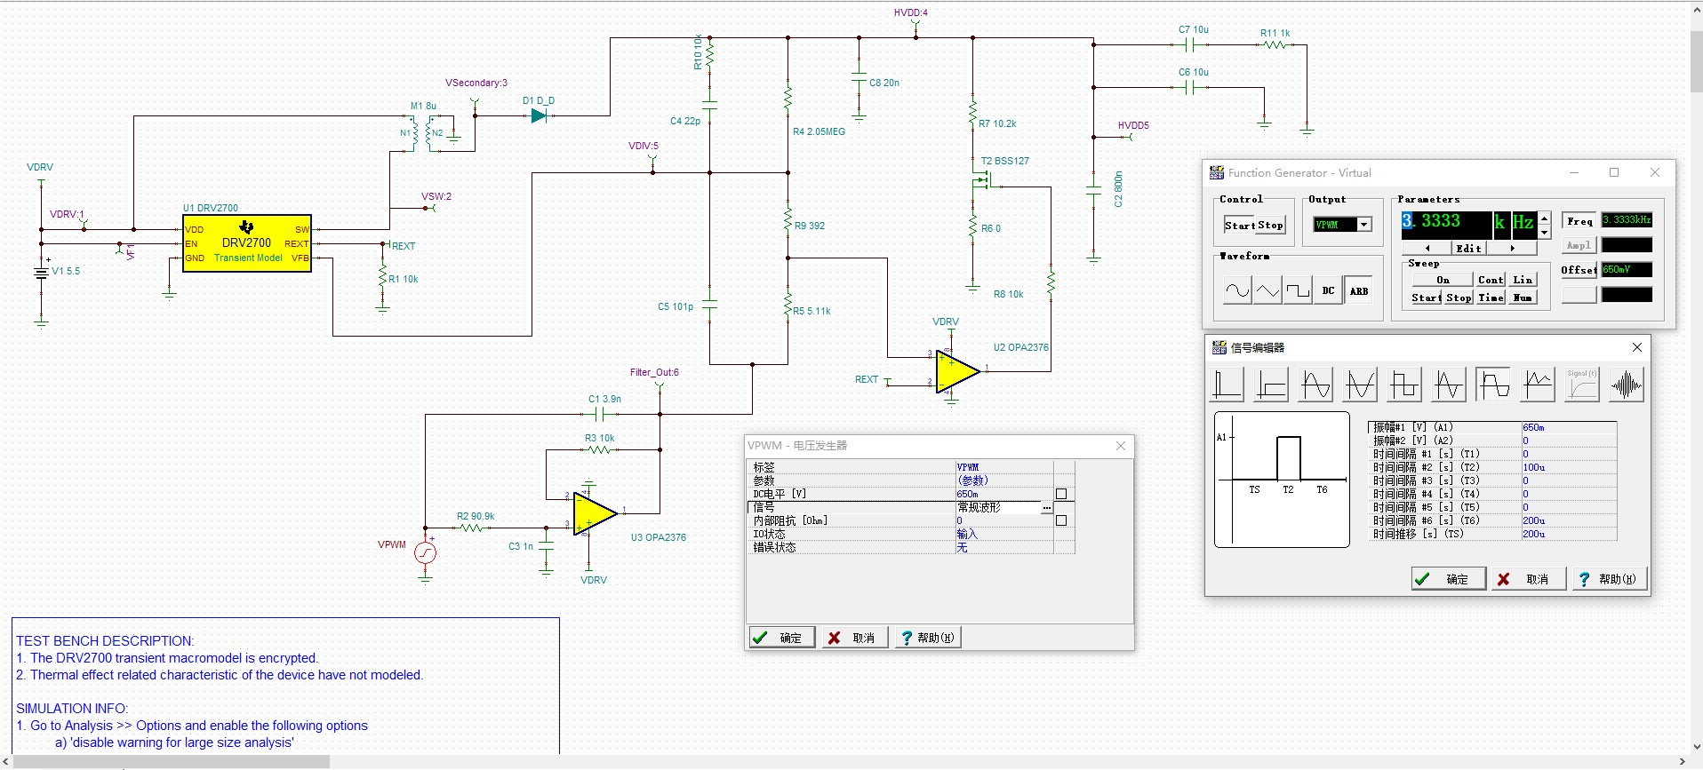Choose DC waveform in Function Generator
The image size is (1703, 770).
[x=1328, y=290]
